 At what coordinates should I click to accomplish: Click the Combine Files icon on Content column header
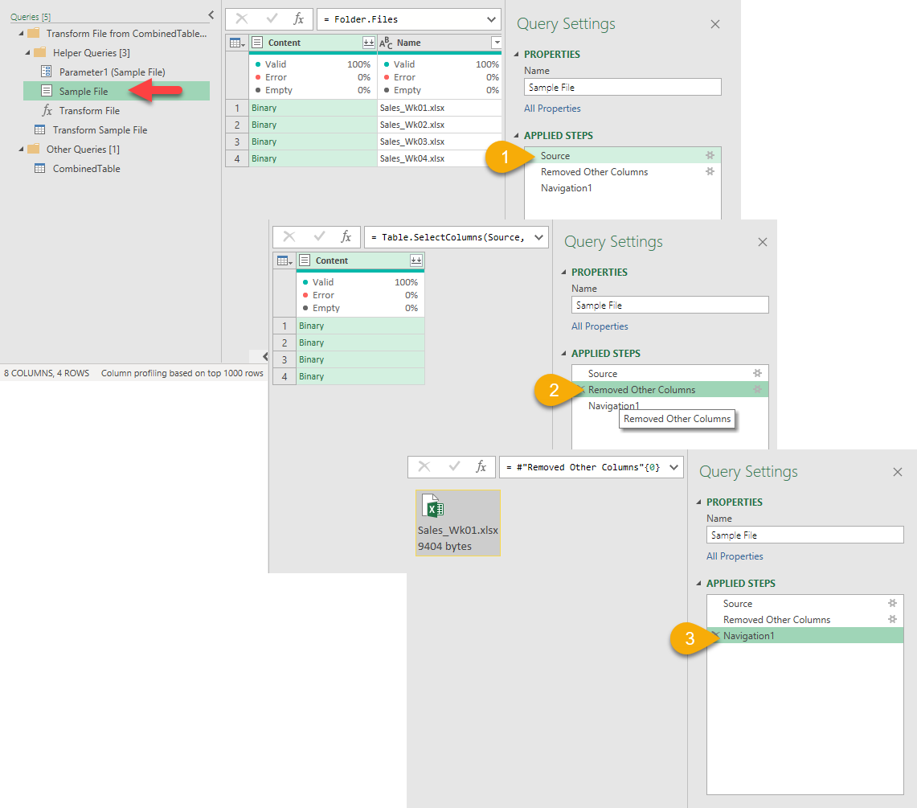coord(368,43)
